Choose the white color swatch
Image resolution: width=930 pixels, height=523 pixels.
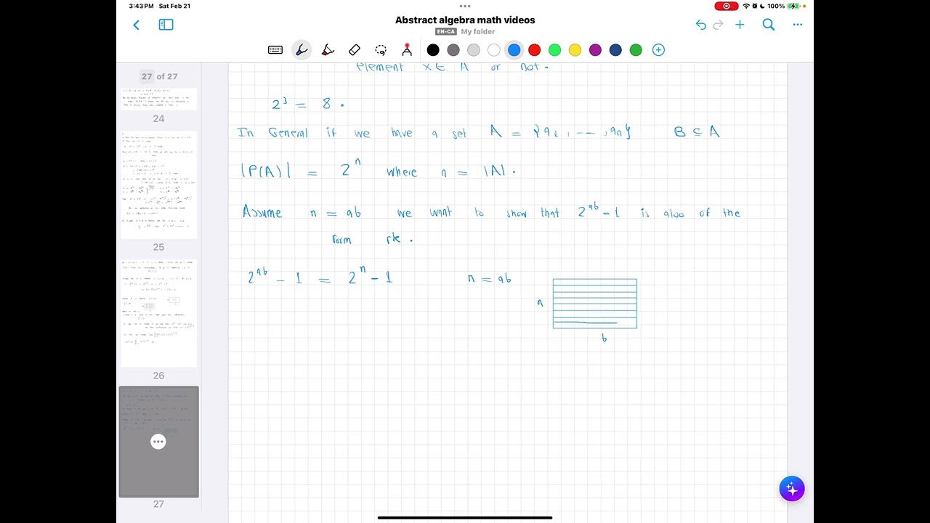tap(494, 50)
